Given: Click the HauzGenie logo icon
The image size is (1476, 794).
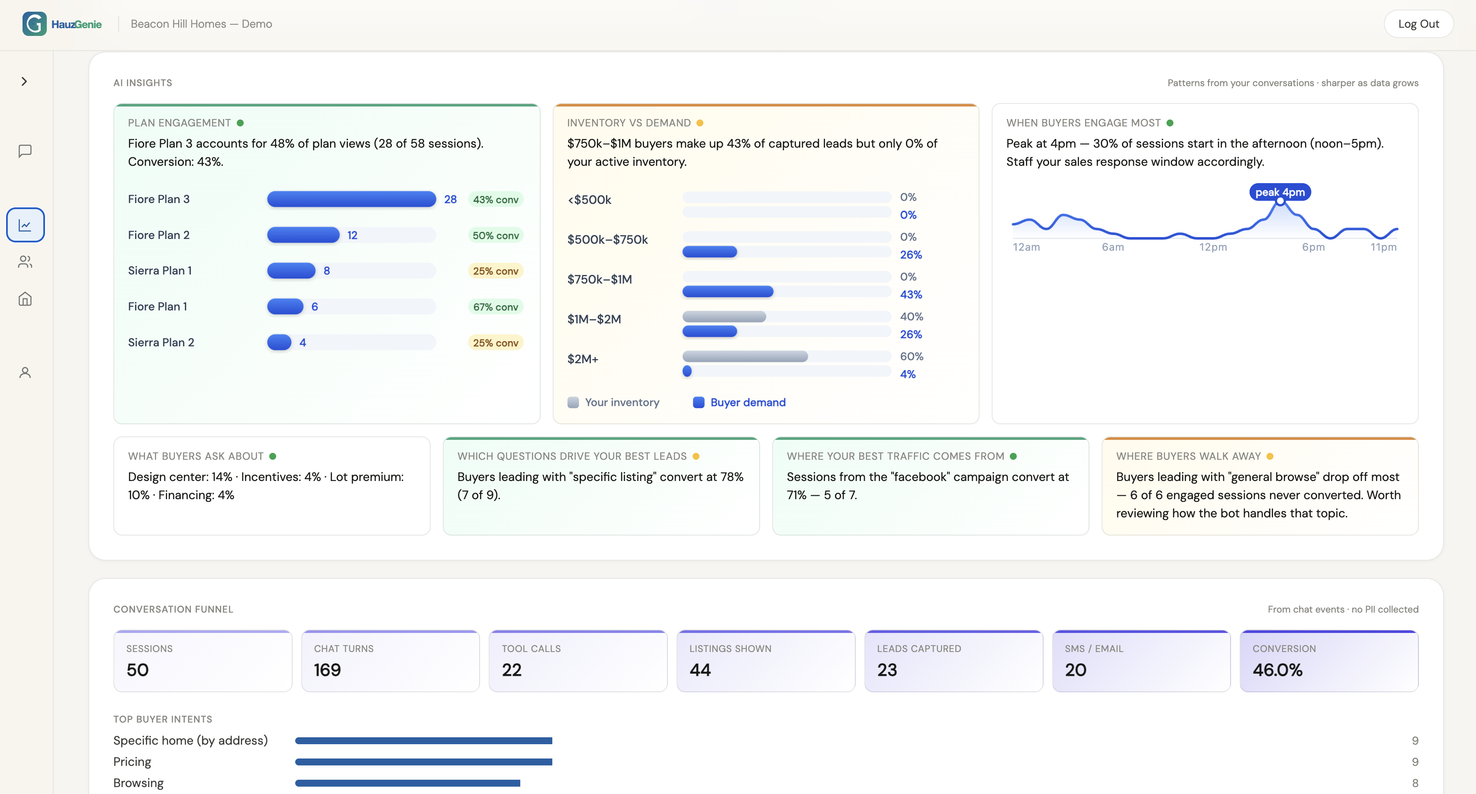Looking at the screenshot, I should (34, 23).
